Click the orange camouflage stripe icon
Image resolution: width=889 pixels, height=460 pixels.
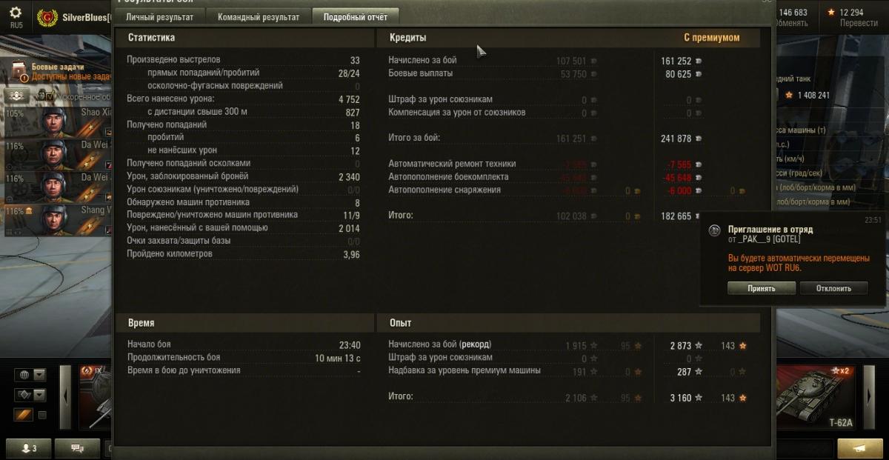tap(24, 415)
